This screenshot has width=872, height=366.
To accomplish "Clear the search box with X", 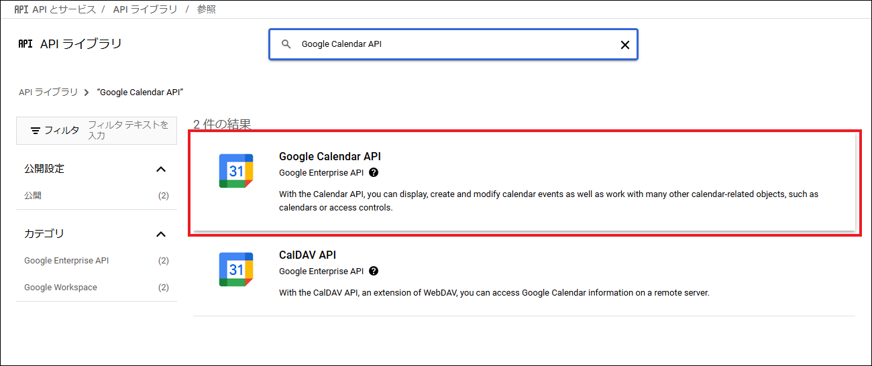I will point(624,45).
